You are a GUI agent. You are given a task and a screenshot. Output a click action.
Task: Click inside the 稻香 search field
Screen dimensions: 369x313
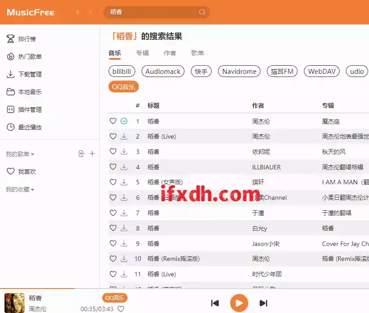pyautogui.click(x=154, y=12)
